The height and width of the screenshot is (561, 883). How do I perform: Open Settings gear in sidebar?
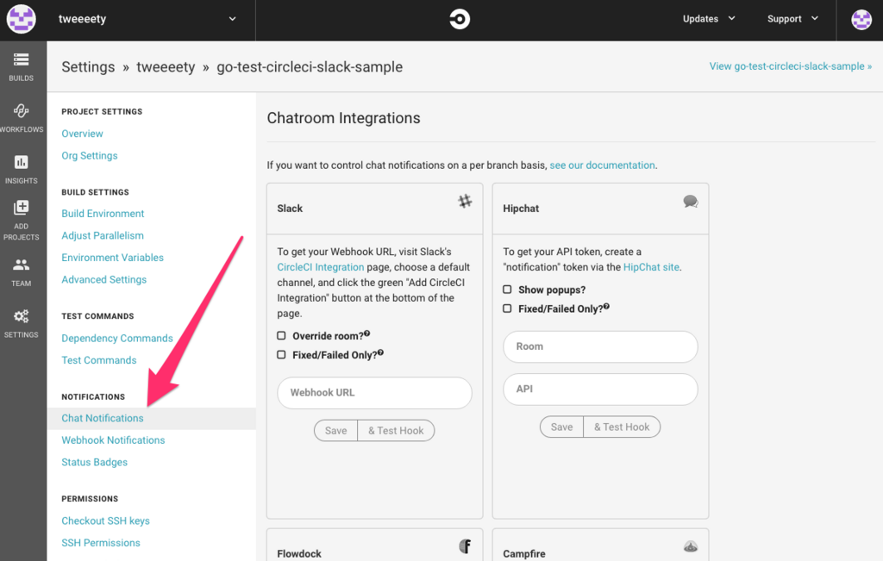(22, 321)
